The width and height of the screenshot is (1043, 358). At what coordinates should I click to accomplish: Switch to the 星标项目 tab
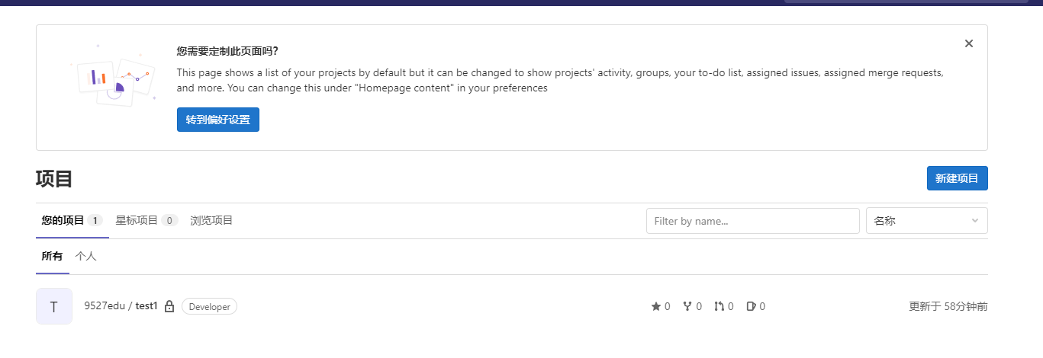(146, 220)
